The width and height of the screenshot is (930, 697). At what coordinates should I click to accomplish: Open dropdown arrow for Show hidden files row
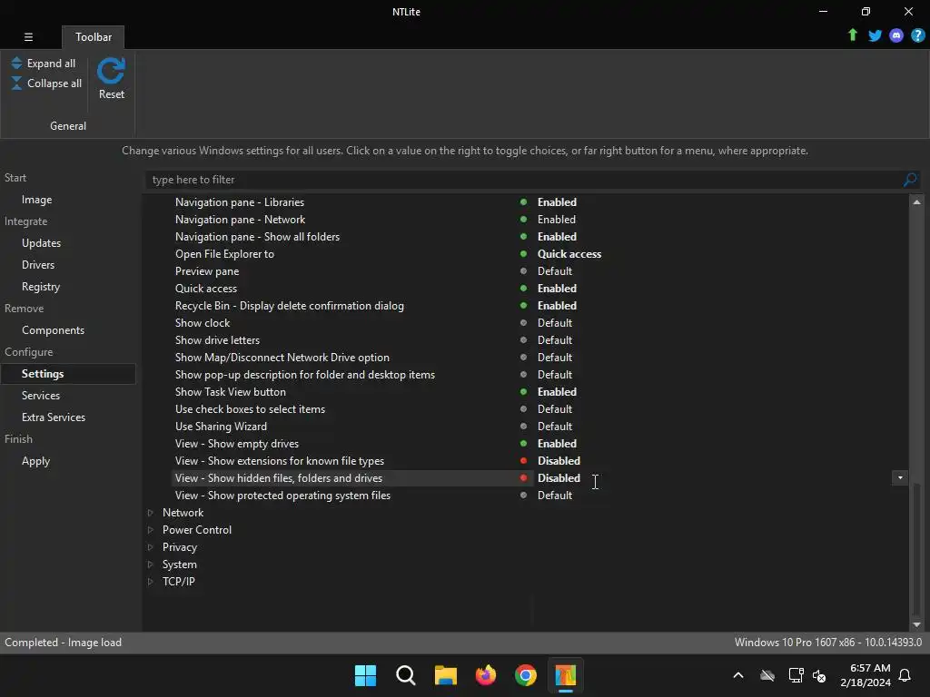(x=900, y=477)
